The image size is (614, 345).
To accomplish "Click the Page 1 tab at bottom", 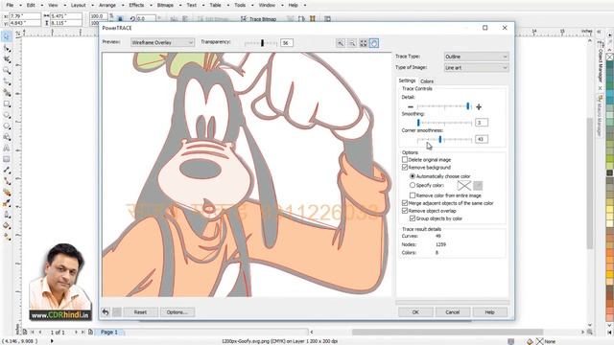I will pos(108,333).
